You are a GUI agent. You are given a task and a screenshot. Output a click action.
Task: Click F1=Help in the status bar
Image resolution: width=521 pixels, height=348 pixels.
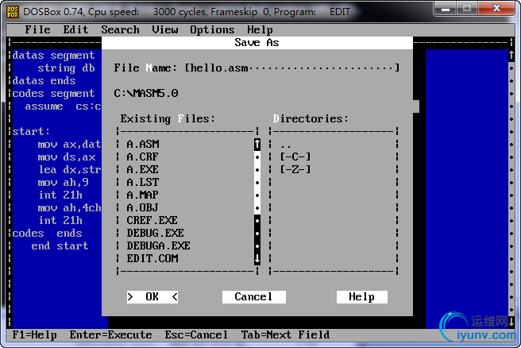35,335
